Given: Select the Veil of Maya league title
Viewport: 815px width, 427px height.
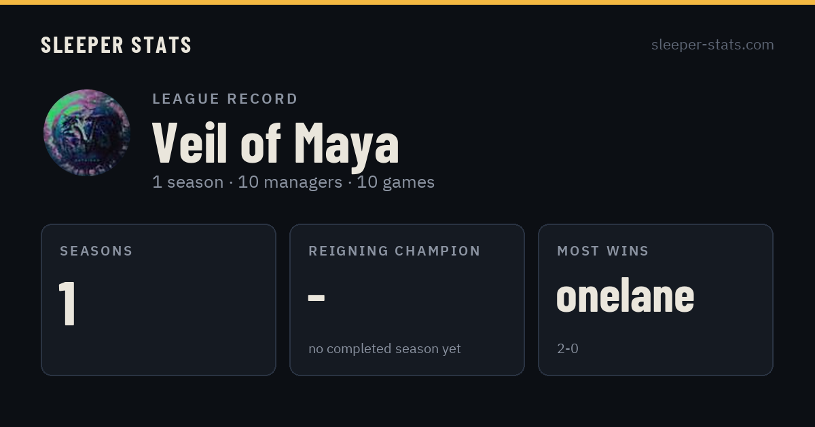Looking at the screenshot, I should (x=276, y=143).
